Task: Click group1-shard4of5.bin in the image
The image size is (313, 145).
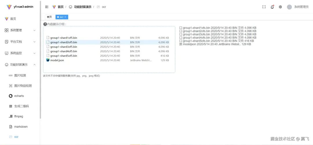Action: click(64, 51)
